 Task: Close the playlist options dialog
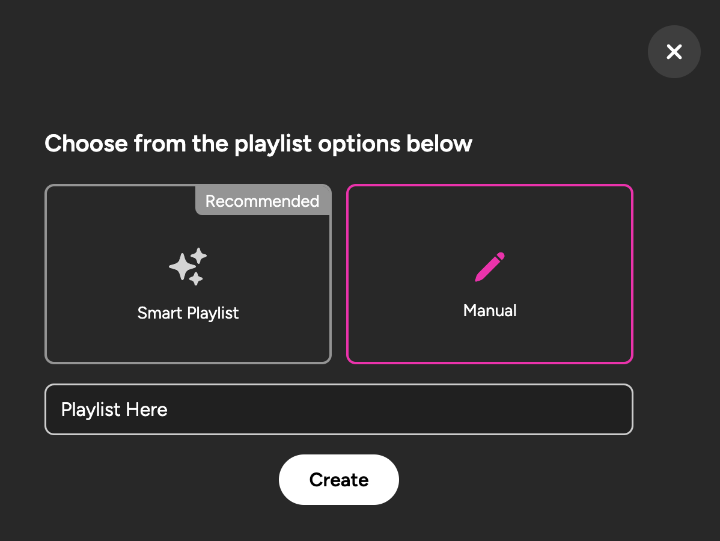(674, 52)
